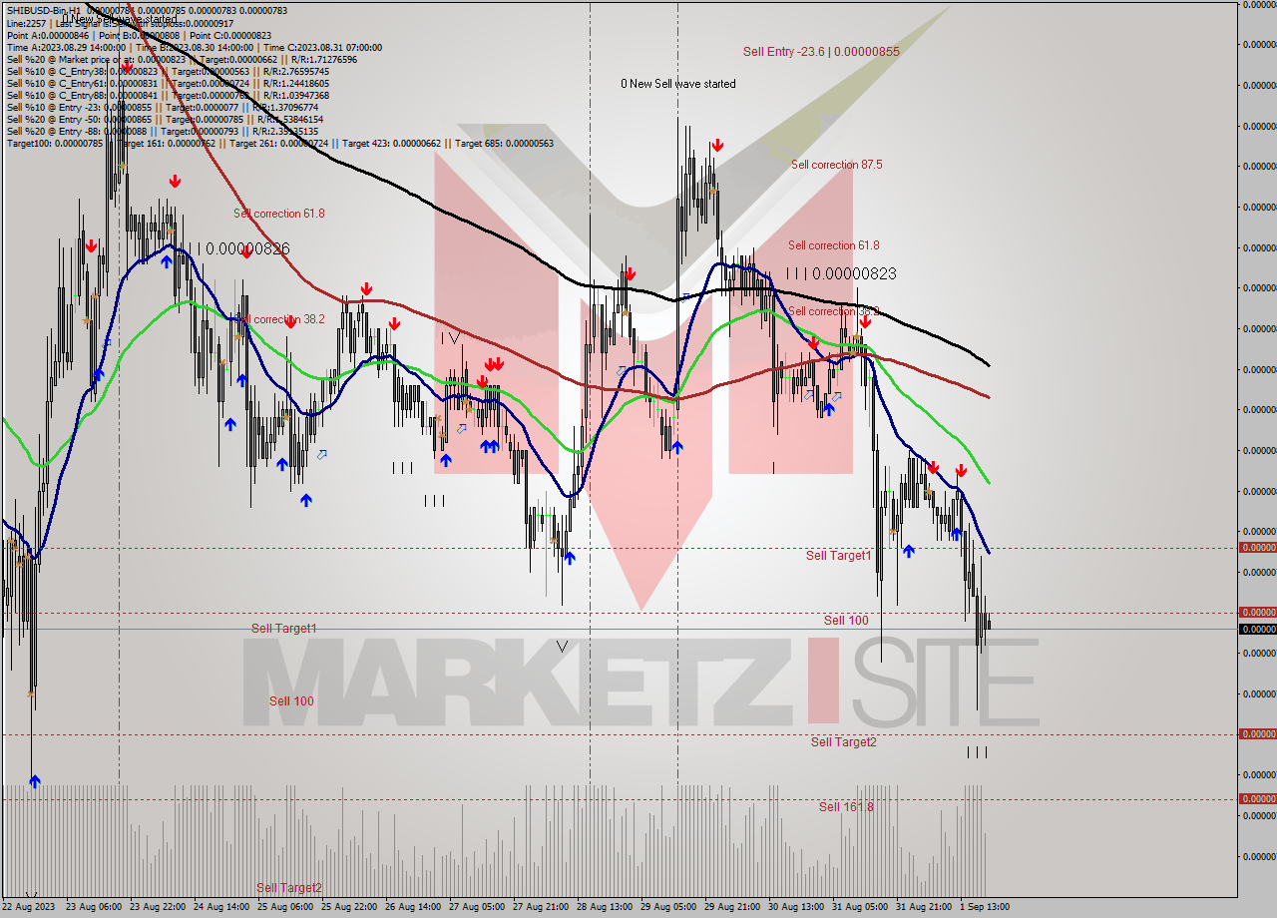The height and width of the screenshot is (918, 1277).
Task: Click the 31 Aug 05:00 time axis label
Action: [859, 907]
